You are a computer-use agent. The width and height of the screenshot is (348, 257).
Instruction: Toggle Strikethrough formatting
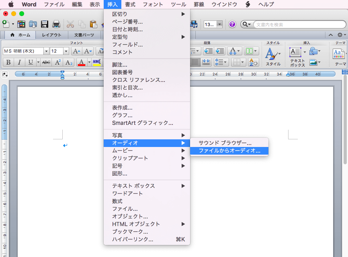tap(46, 62)
